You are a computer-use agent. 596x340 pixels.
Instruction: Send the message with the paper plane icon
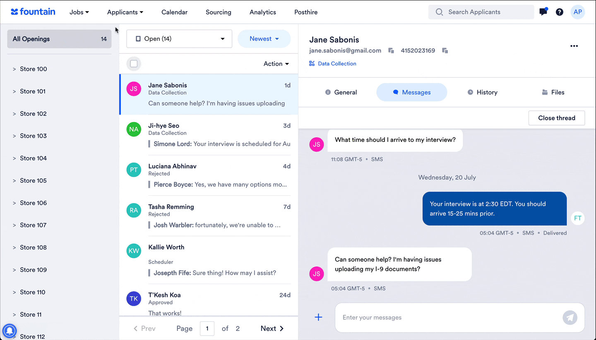[570, 318]
